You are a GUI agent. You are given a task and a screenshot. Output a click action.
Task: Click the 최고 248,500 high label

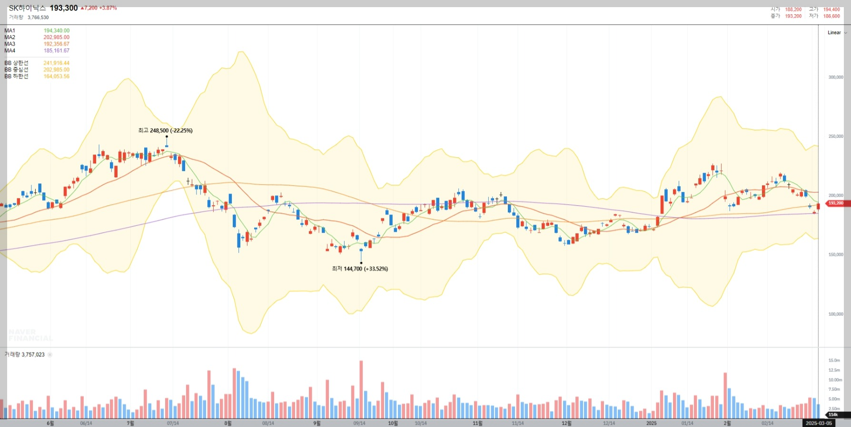(x=165, y=131)
